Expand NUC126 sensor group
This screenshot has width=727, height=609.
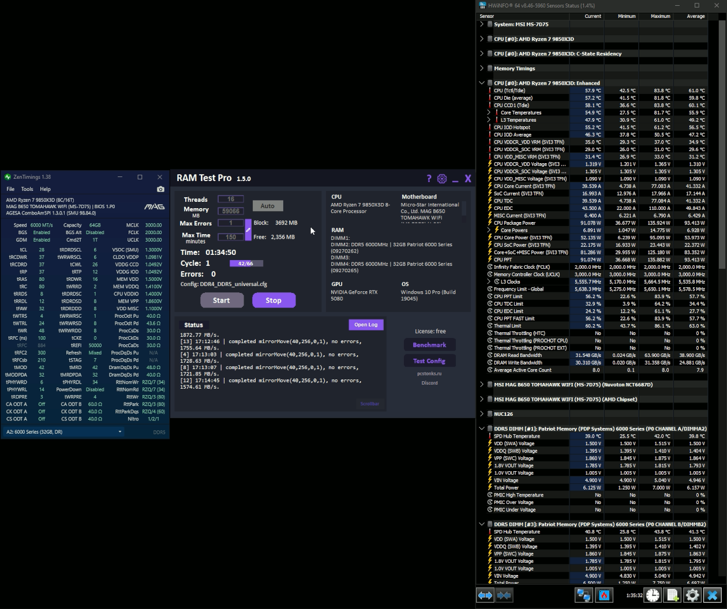(482, 413)
